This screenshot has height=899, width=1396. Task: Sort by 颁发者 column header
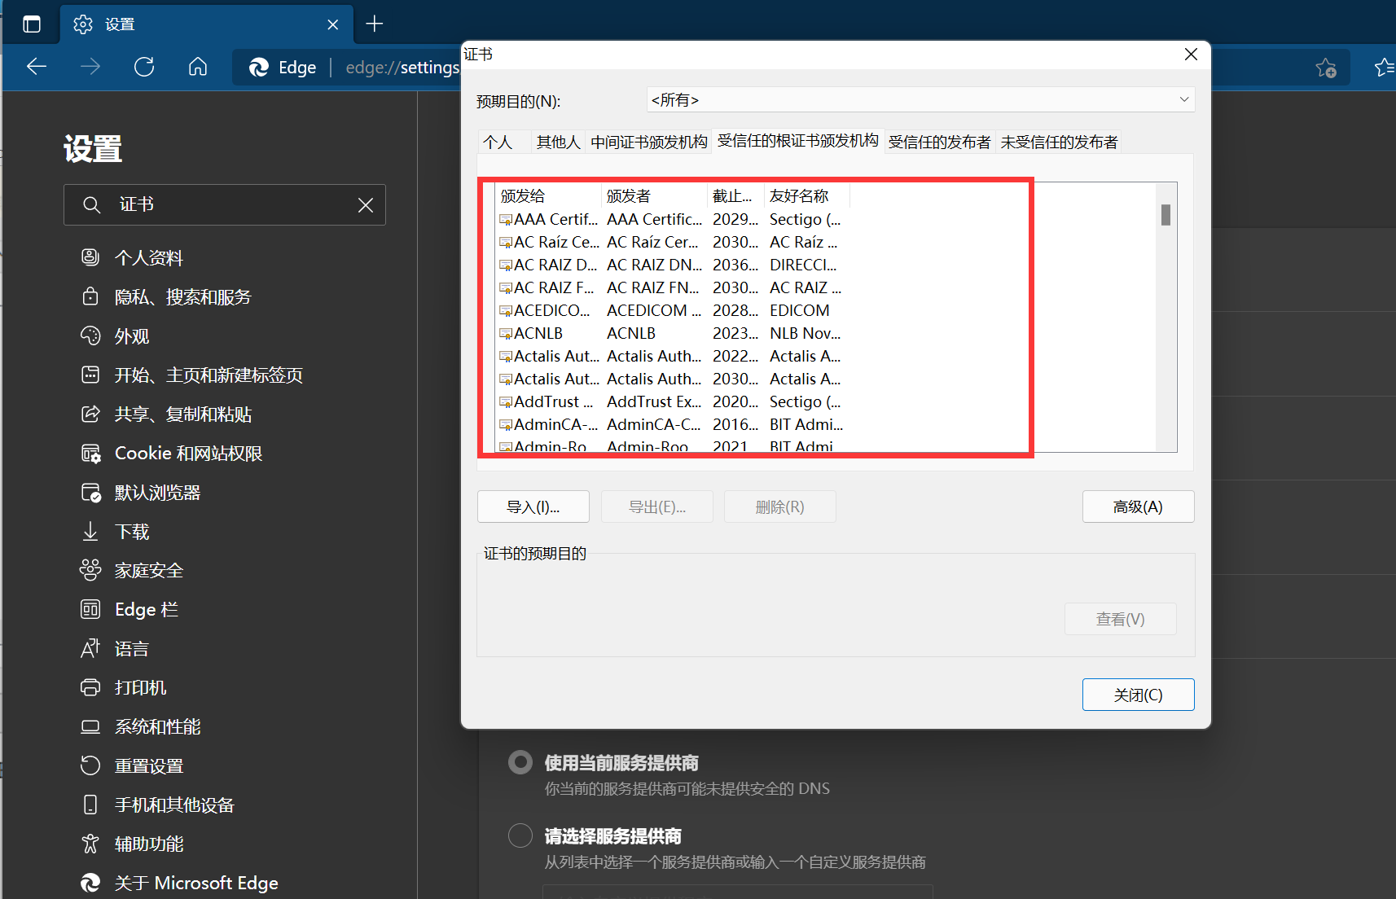pyautogui.click(x=654, y=196)
